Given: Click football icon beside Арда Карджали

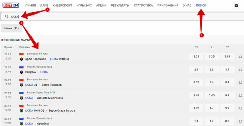Looking at the screenshot, I should click(21, 59).
